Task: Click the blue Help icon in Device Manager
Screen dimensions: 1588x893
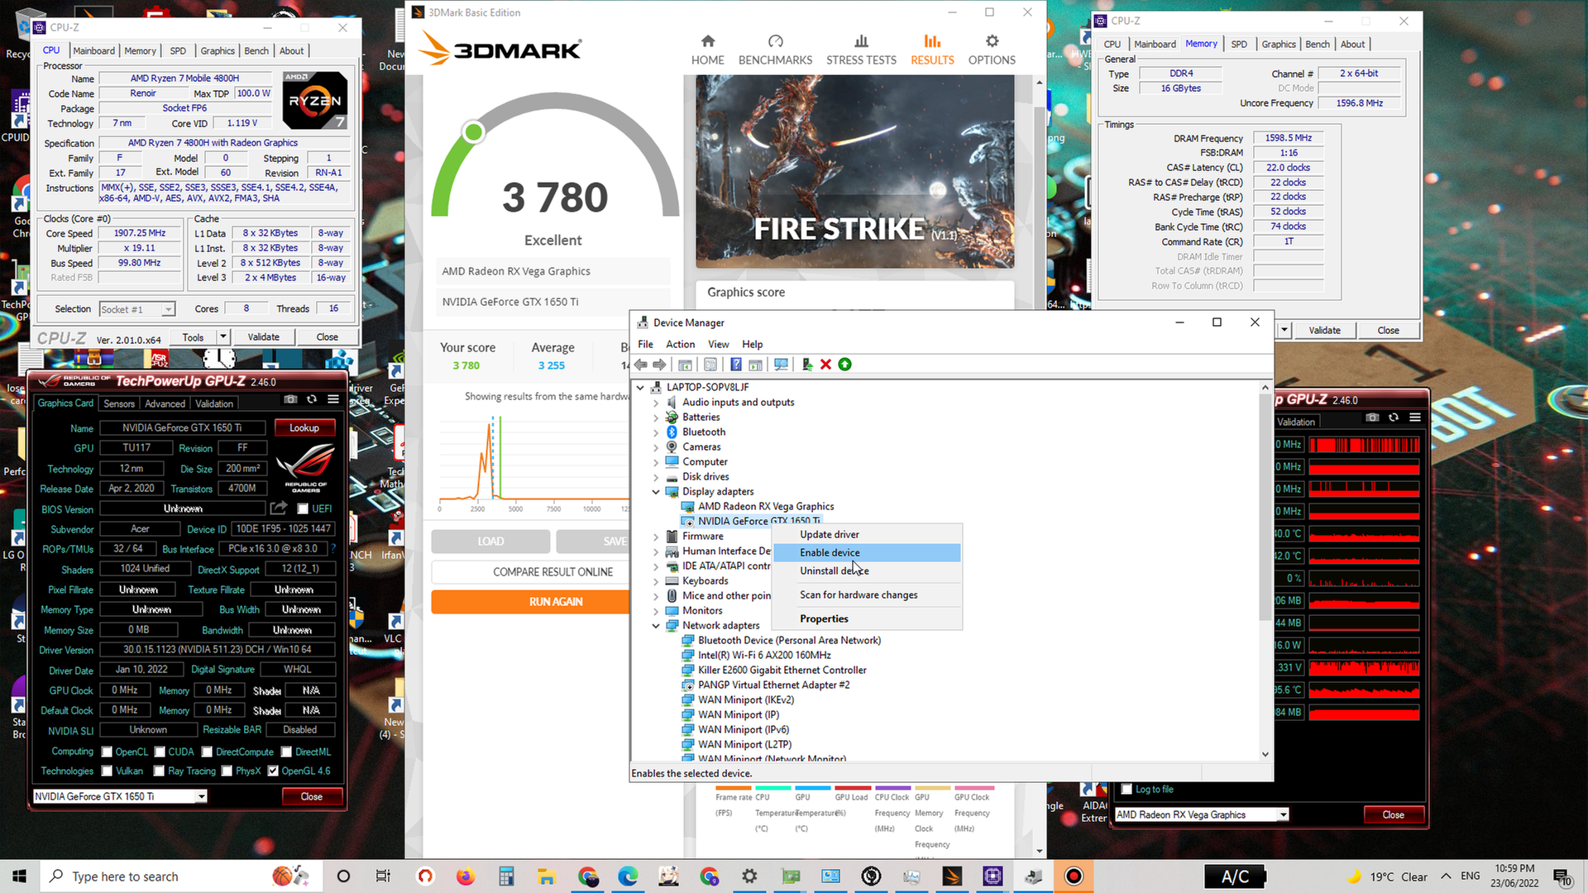Action: pyautogui.click(x=735, y=365)
